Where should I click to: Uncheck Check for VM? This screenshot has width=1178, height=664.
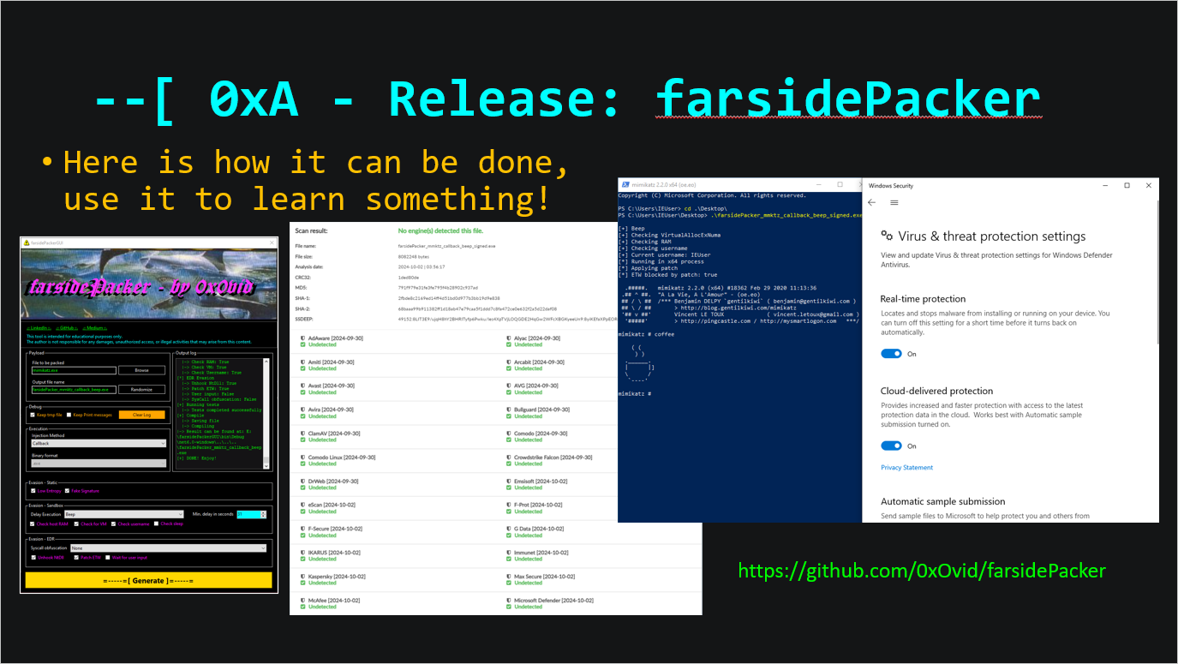(76, 524)
